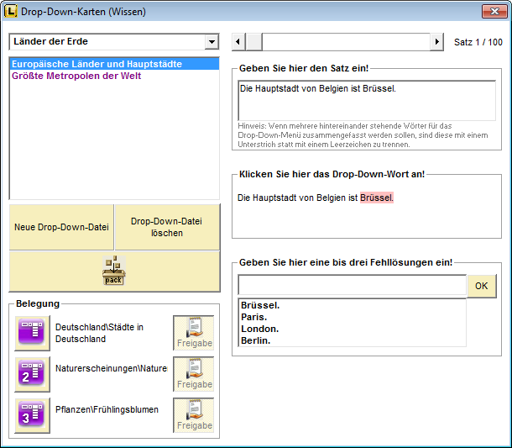Click the sentence input text box

[x=366, y=100]
